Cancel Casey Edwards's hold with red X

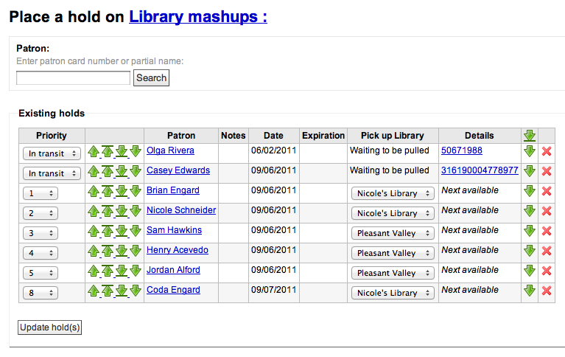[x=547, y=171]
